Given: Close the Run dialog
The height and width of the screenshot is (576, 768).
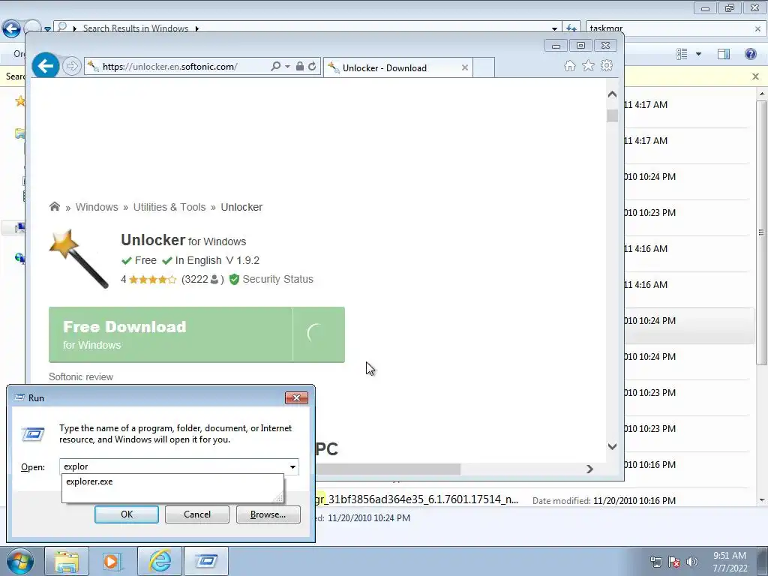Looking at the screenshot, I should coord(296,397).
